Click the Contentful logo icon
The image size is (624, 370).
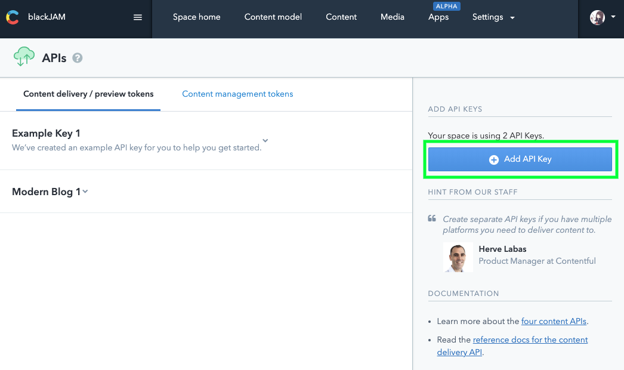click(x=13, y=17)
